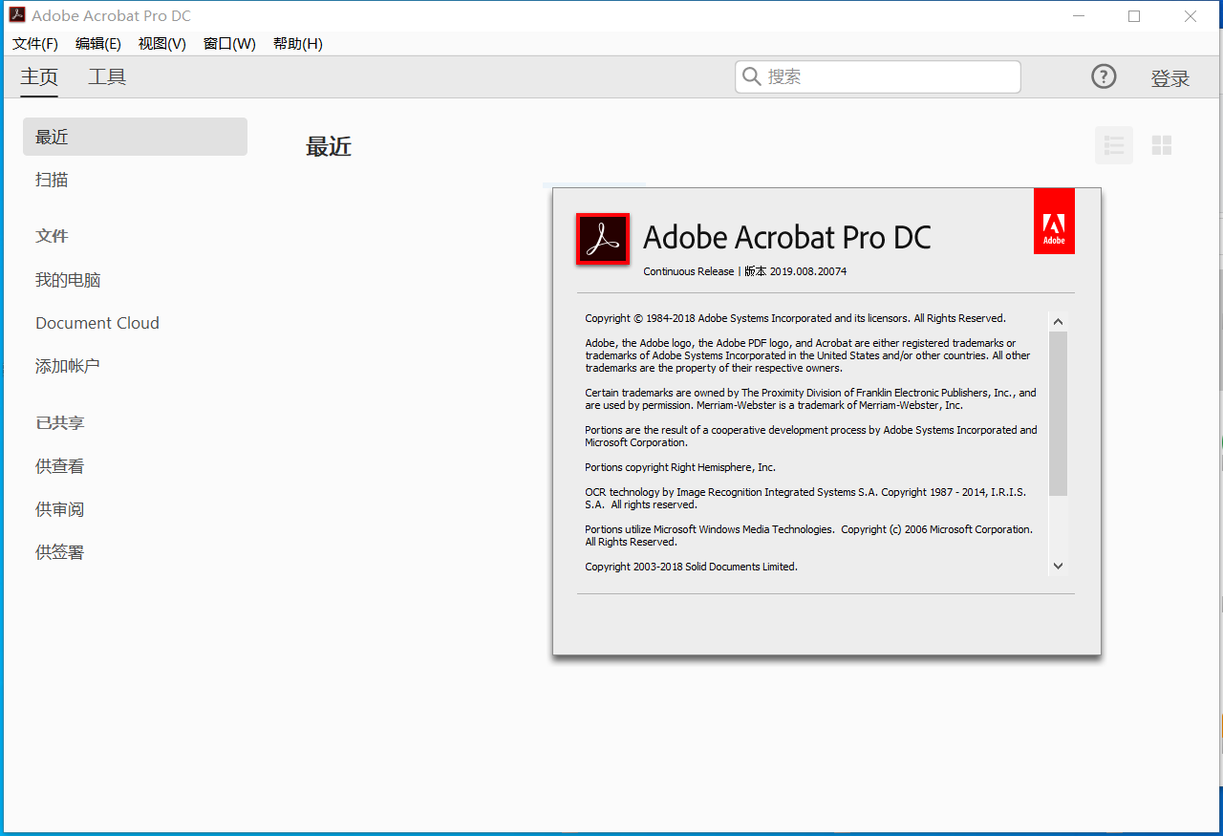Click the OCR technology credit paragraph
Viewport: 1223px width, 836px height.
tap(805, 498)
